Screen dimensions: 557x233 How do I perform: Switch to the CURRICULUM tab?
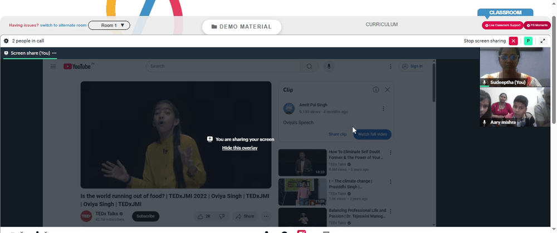coord(382,24)
